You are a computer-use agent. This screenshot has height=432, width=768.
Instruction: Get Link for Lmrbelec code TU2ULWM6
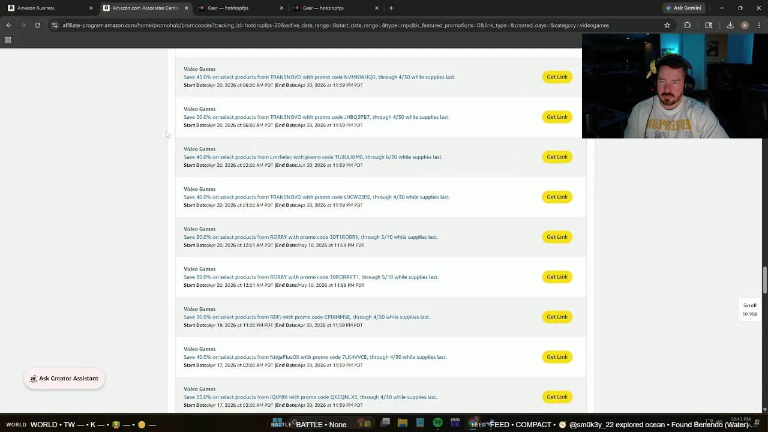click(557, 157)
